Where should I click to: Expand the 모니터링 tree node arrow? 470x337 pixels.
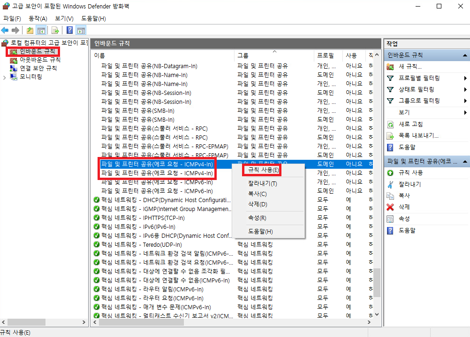point(4,78)
